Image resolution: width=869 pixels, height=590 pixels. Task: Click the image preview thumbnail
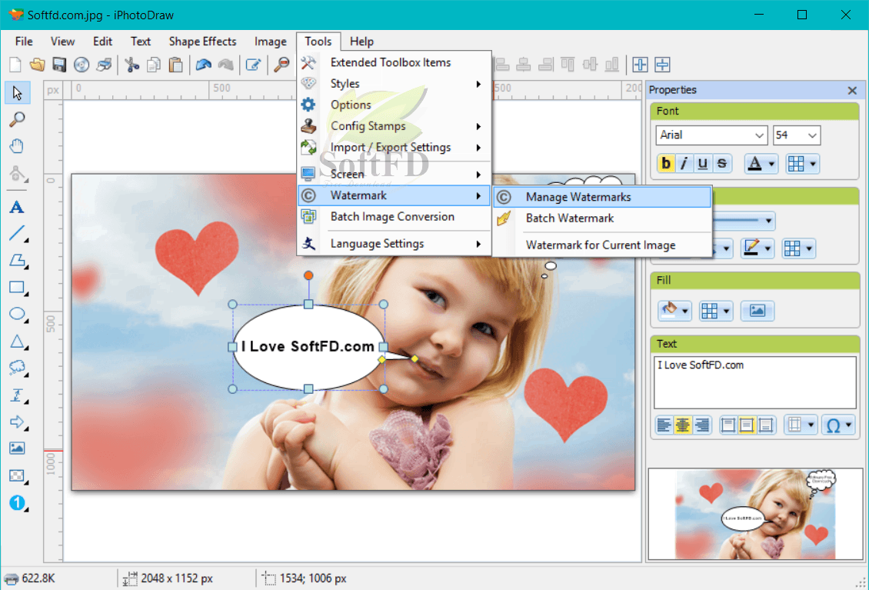[755, 514]
